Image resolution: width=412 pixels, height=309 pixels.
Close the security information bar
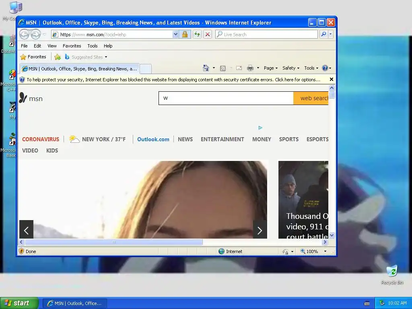click(x=332, y=79)
